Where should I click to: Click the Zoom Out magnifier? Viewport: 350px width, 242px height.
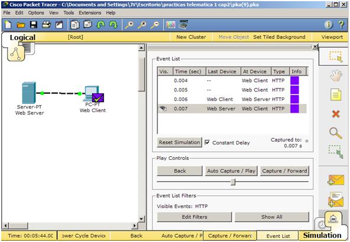click(x=155, y=25)
